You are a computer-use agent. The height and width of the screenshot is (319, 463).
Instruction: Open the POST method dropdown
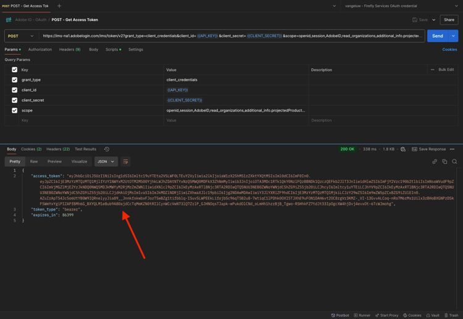[20, 36]
